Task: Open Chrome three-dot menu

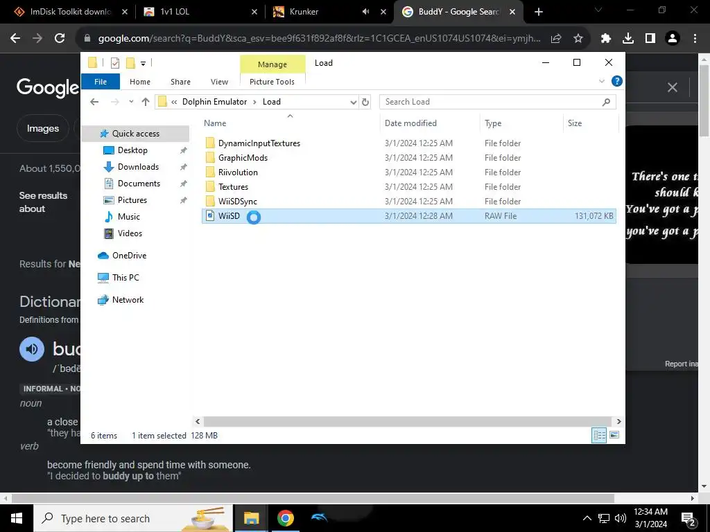Action: 695,38
